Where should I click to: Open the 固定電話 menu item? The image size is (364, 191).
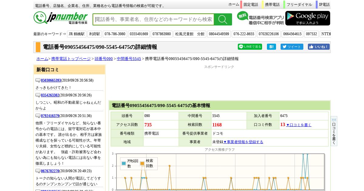[x=251, y=5]
